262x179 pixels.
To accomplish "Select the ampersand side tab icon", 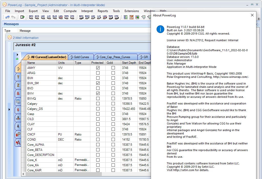I will tap(18, 93).
